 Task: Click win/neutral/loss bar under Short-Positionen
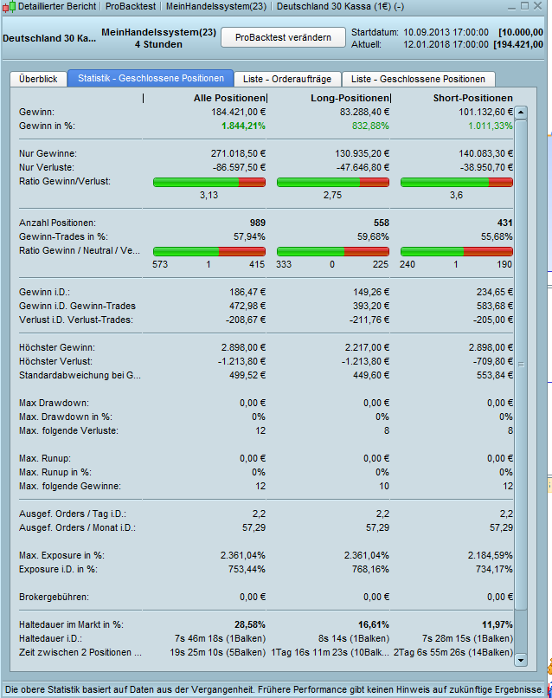click(456, 251)
